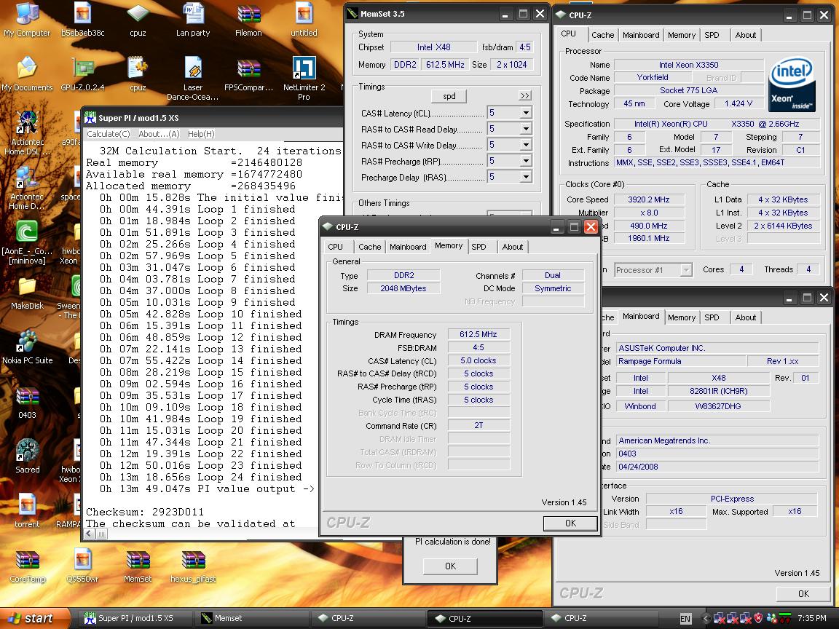
Task: Expand hidden system tray icons arrow
Action: click(706, 618)
